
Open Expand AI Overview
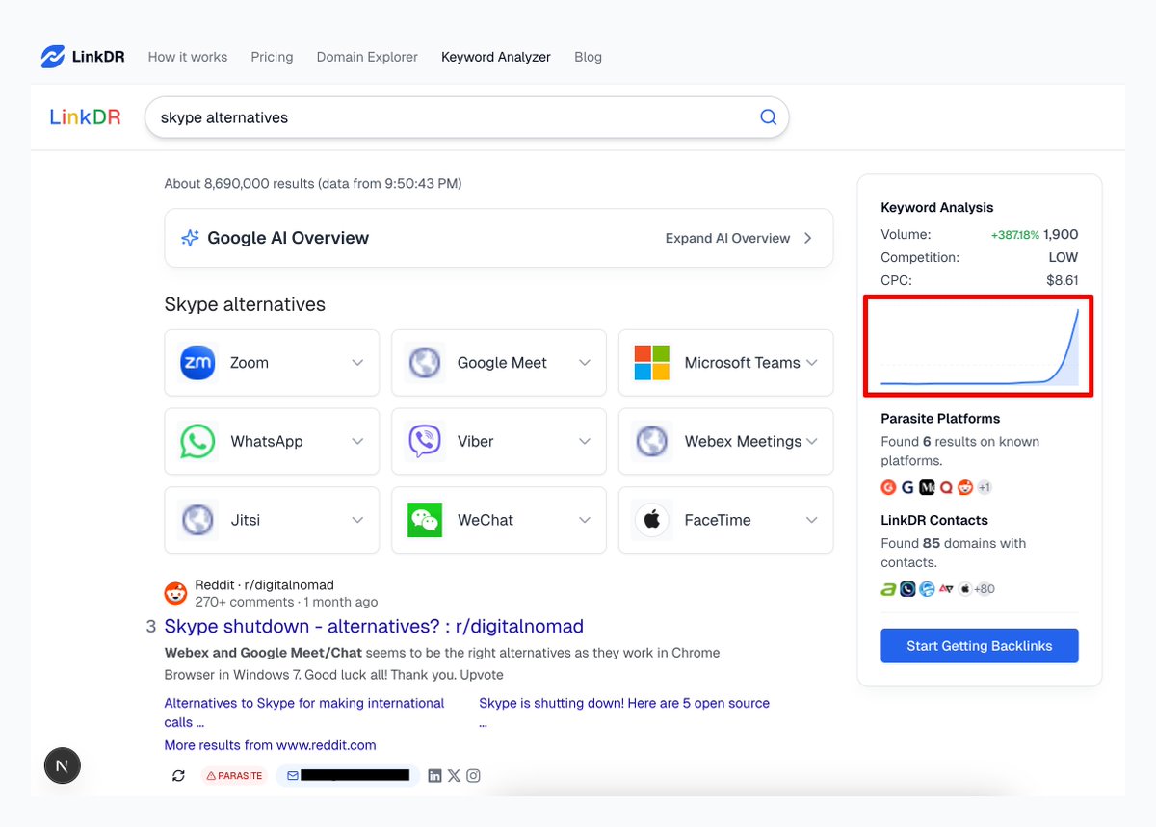coord(739,238)
